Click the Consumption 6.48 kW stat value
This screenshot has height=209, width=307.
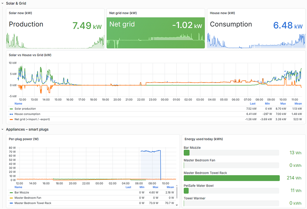[x=288, y=25]
